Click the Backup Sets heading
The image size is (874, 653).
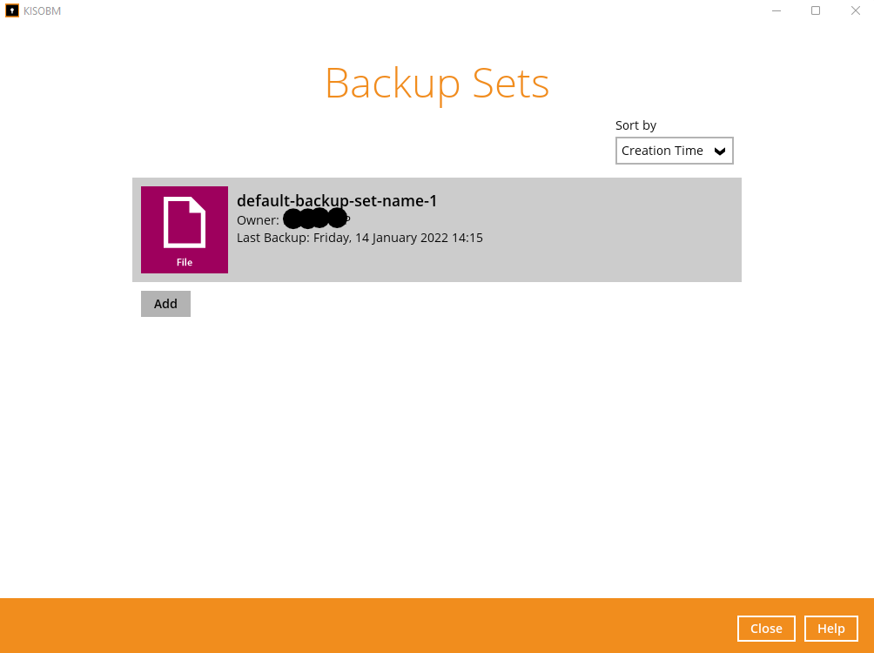pyautogui.click(x=437, y=84)
